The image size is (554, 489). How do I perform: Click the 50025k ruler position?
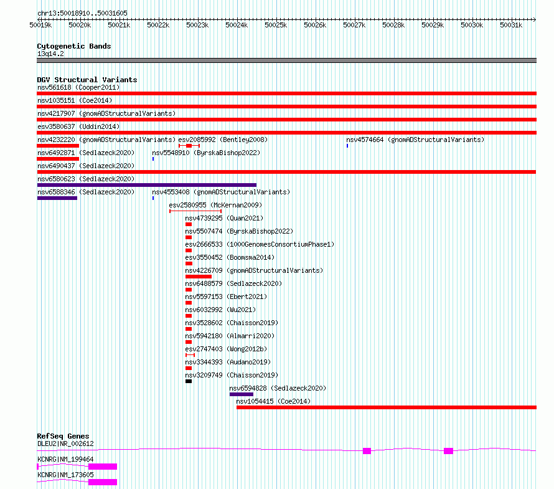click(x=276, y=25)
